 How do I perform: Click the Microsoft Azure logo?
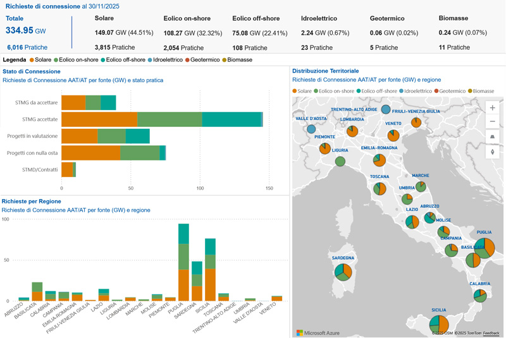tap(318, 332)
